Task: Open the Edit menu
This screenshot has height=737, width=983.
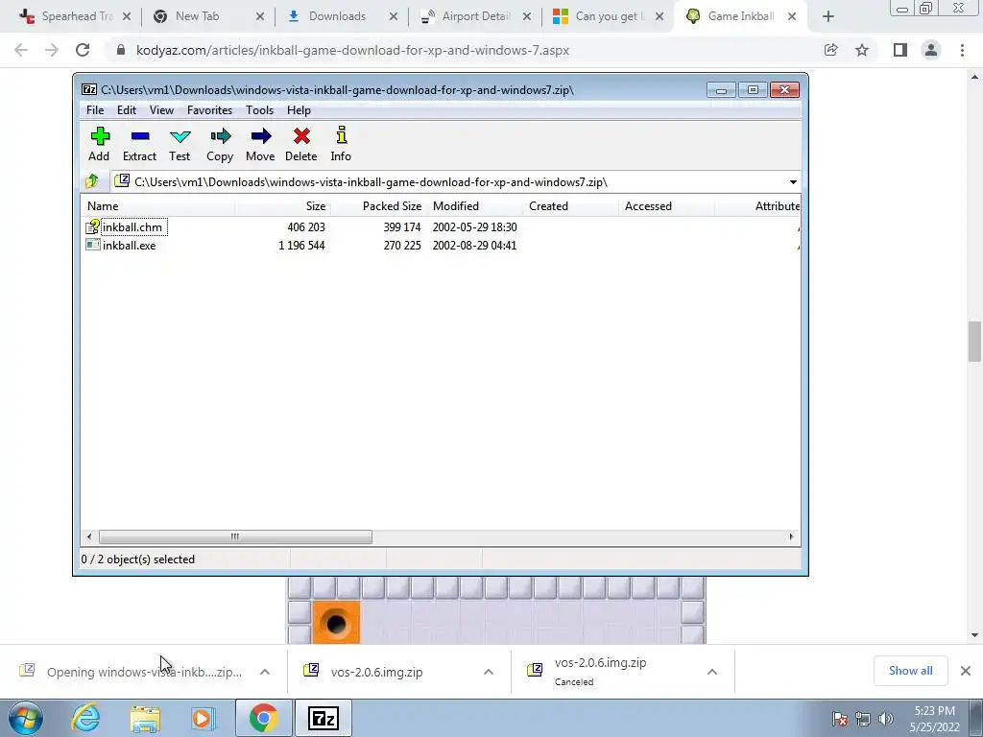Action: 127,110
